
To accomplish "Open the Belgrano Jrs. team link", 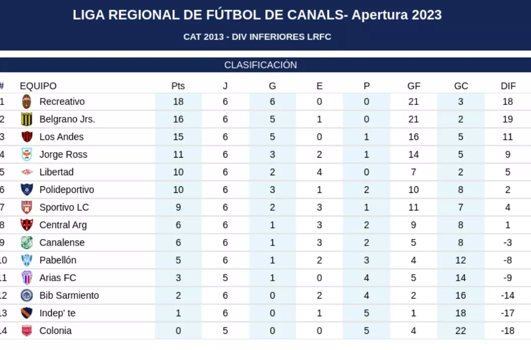I will pyautogui.click(x=67, y=119).
